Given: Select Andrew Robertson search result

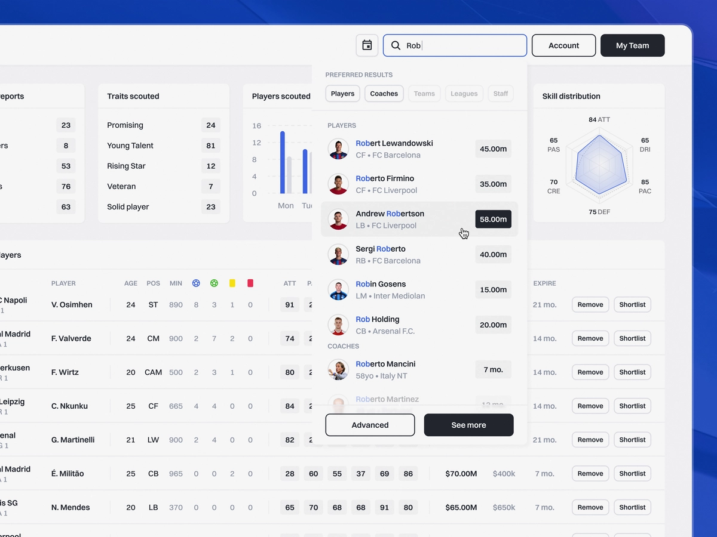Looking at the screenshot, I should (419, 220).
